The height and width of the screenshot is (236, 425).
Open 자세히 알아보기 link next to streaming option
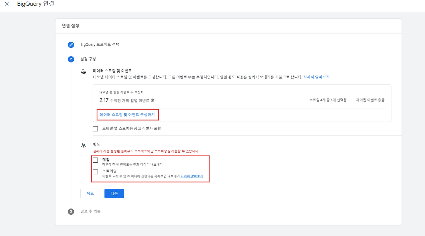click(x=192, y=176)
